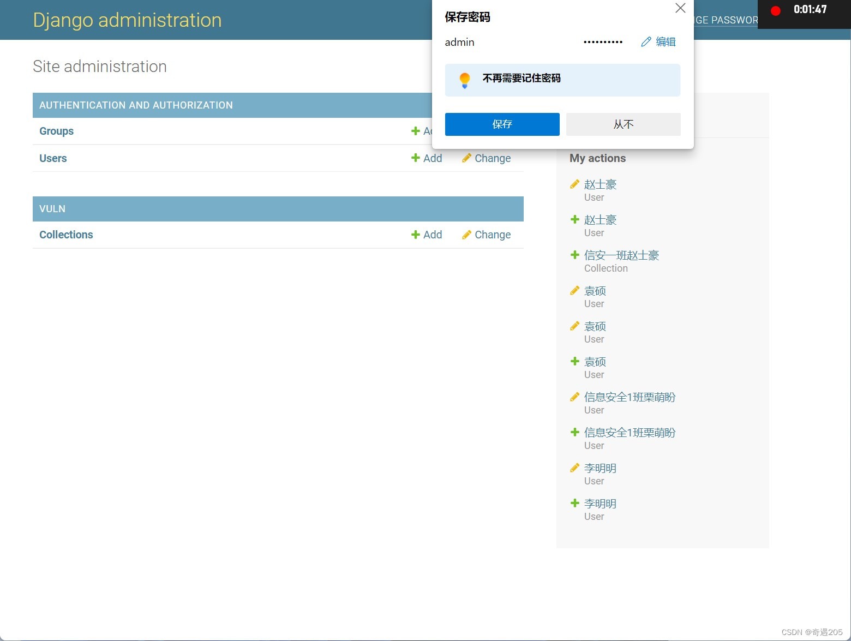Image resolution: width=851 pixels, height=641 pixels.
Task: Click the My actions heading
Action: [597, 158]
